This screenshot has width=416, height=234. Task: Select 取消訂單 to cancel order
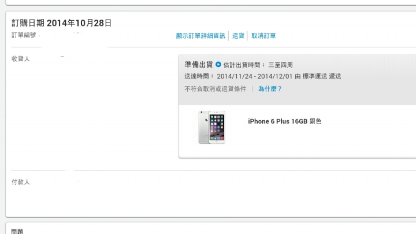click(x=263, y=36)
